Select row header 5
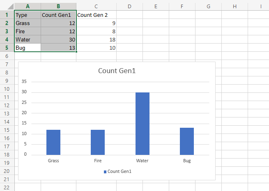 pos(7,48)
